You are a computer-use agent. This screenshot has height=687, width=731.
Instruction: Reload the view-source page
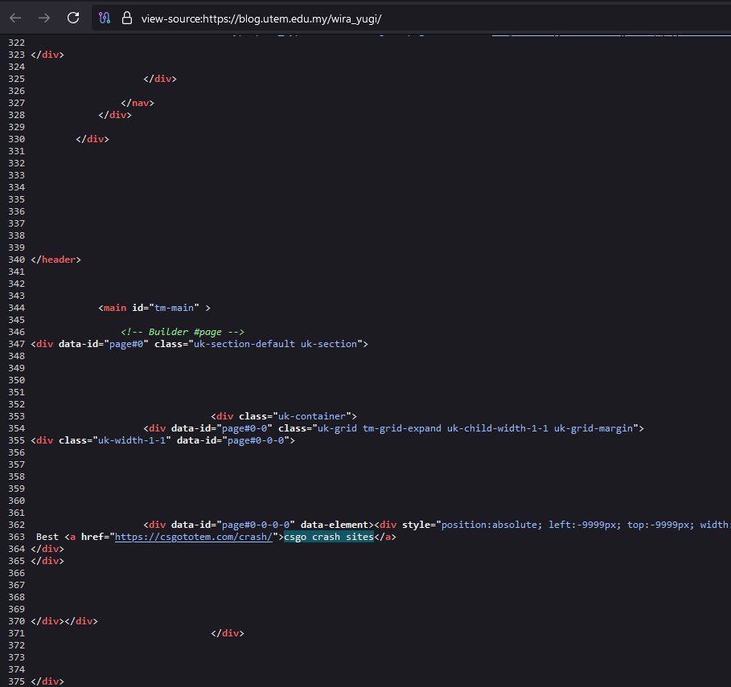coord(73,18)
